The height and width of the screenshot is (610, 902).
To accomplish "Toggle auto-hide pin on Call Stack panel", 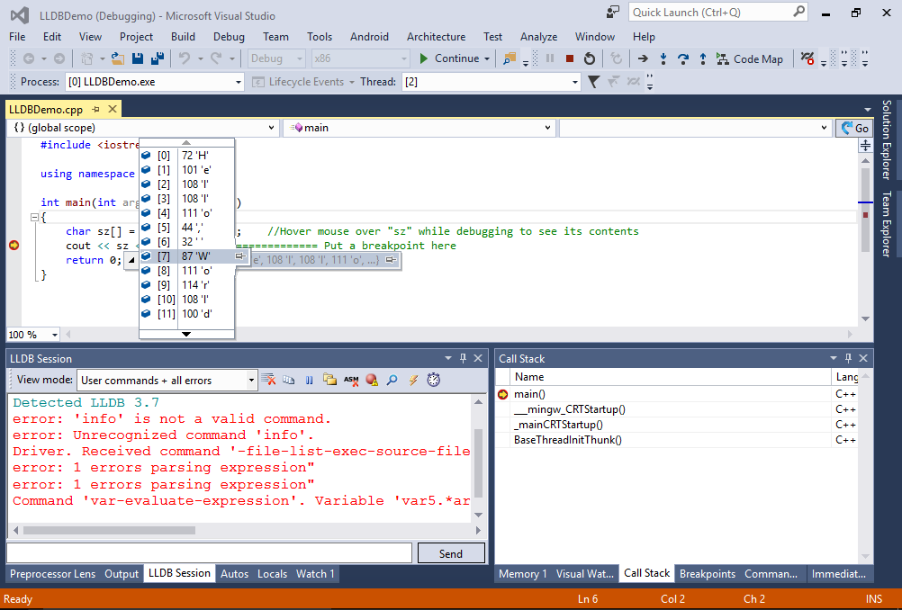I will tap(848, 358).
